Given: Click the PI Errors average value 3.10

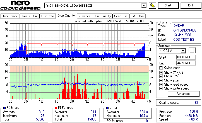Looking at the screenshot, I should [42, 112].
